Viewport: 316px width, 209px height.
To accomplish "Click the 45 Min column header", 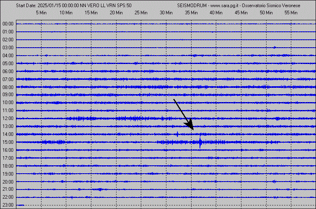I will [x=241, y=13].
